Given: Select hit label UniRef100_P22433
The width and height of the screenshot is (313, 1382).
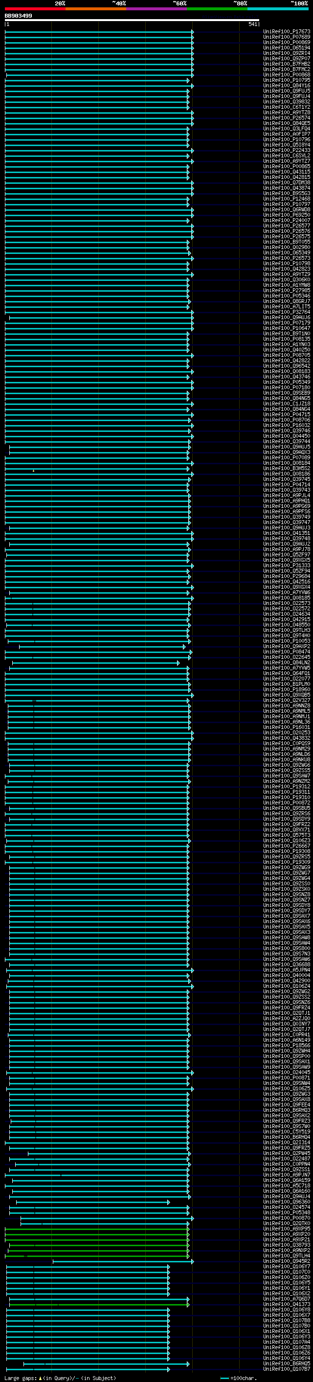Looking at the screenshot, I should (x=287, y=150).
